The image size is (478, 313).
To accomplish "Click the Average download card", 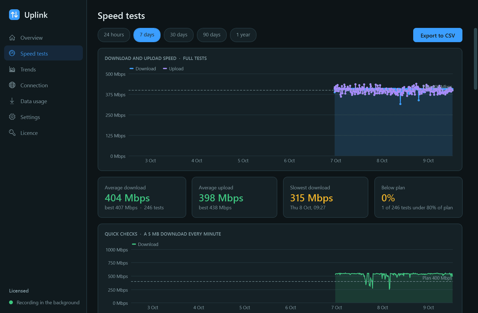I will tap(142, 197).
